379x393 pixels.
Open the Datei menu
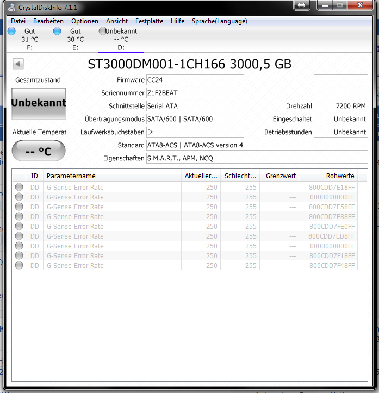coord(18,21)
